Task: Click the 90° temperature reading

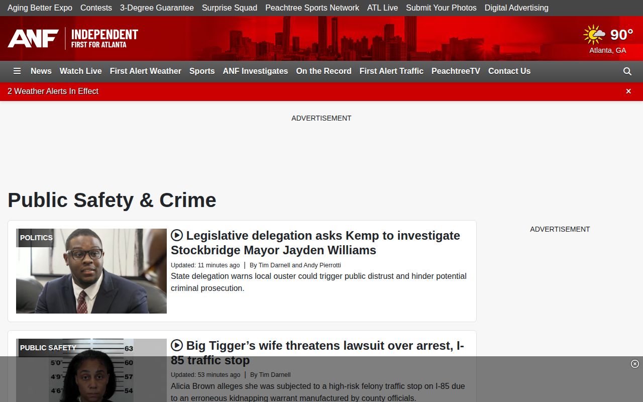Action: [x=622, y=35]
